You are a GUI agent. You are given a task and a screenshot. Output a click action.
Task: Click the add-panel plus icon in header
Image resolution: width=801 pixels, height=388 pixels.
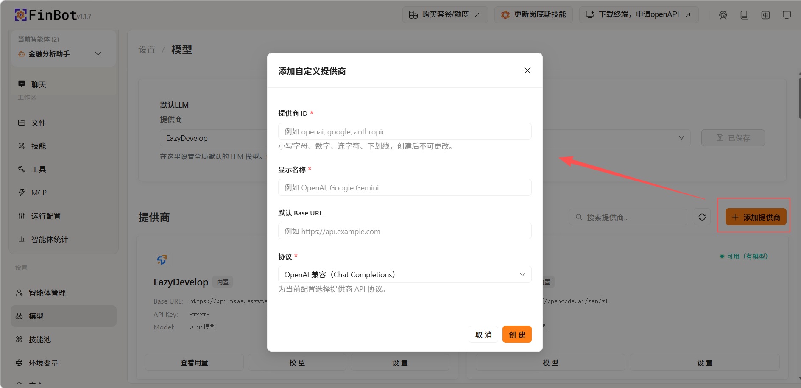[x=765, y=15]
